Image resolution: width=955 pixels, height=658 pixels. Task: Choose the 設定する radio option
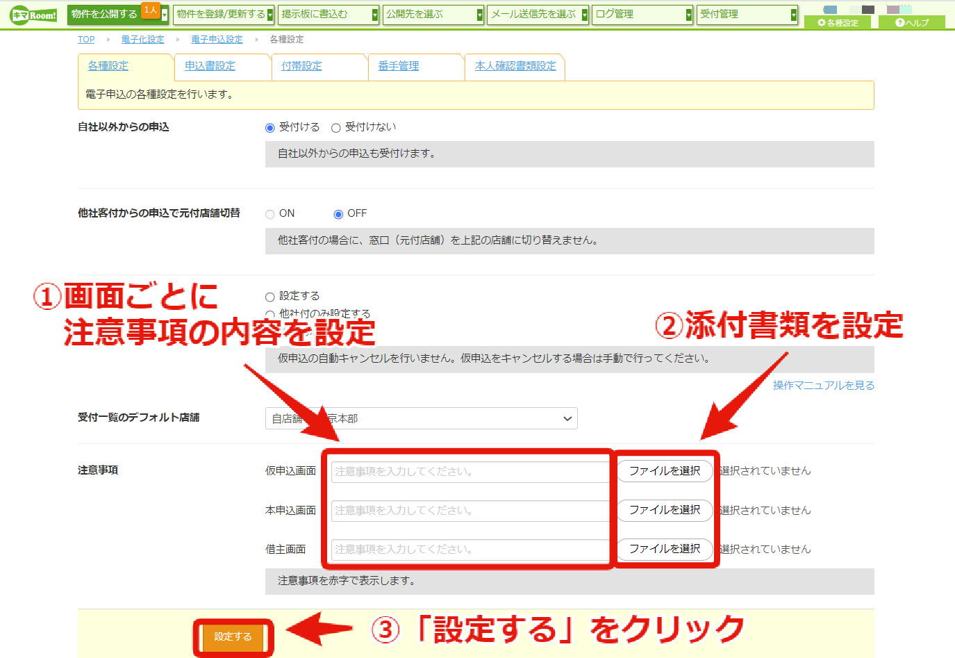pos(270,297)
